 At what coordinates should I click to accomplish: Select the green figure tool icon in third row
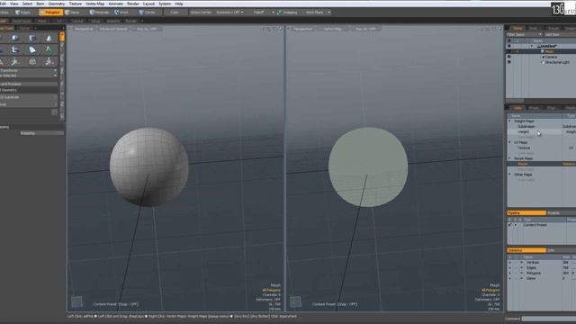pos(49,61)
